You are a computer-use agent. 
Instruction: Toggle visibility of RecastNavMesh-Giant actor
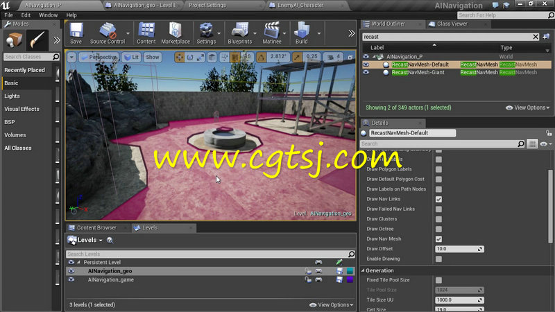366,72
